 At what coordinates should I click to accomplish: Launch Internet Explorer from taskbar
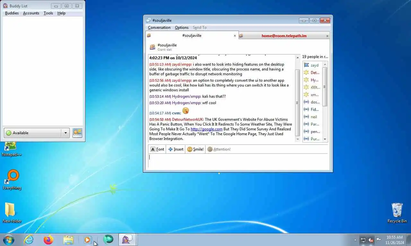tap(29, 240)
